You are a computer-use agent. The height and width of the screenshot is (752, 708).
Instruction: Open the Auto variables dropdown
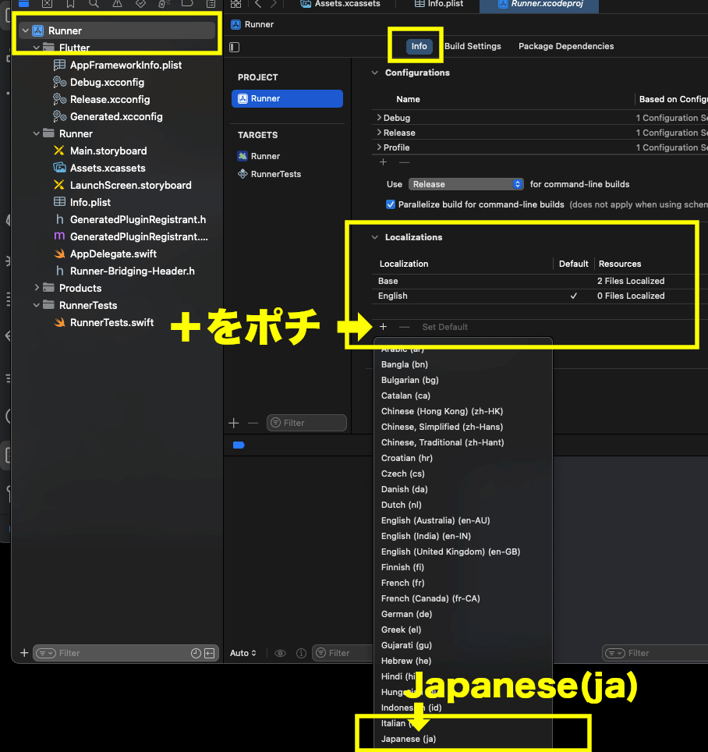[243, 653]
